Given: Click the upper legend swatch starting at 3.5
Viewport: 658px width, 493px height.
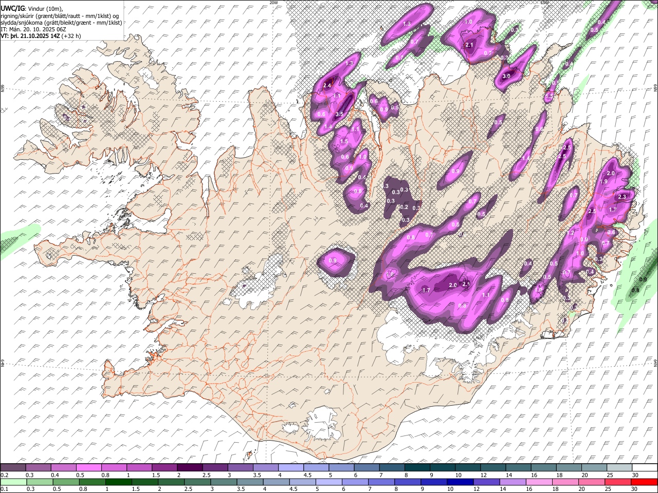Looking at the screenshot, I should (x=265, y=467).
